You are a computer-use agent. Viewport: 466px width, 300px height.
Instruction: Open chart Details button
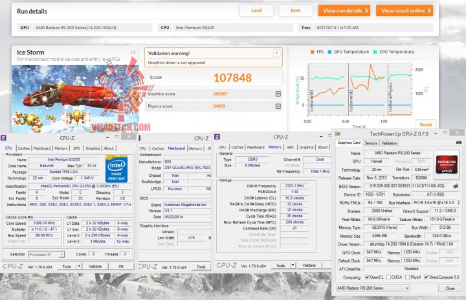coord(426,124)
